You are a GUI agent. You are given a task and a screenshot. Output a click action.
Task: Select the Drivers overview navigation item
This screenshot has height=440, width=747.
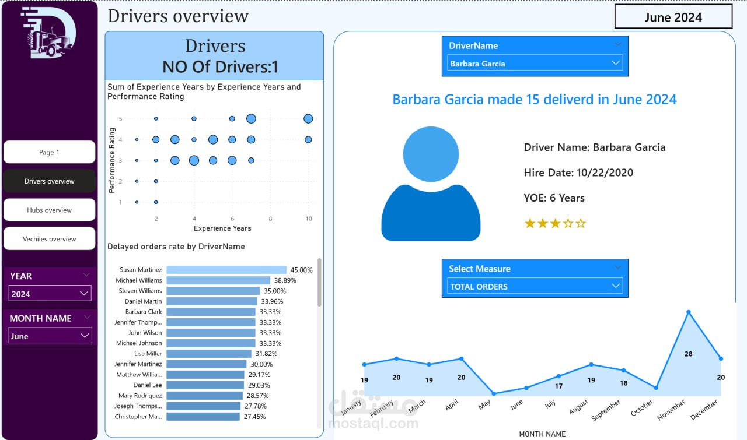[x=49, y=181]
